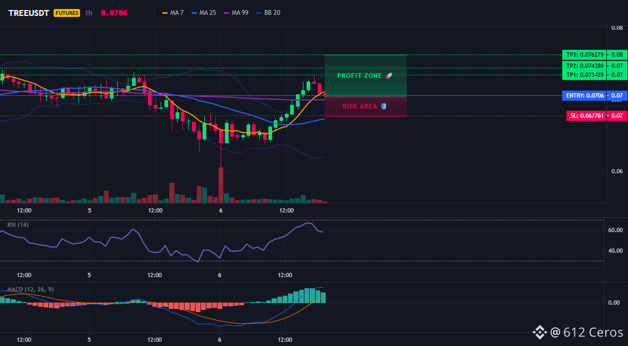Image resolution: width=628 pixels, height=346 pixels.
Task: Click the TP1: 0.073439 price label
Action: [x=585, y=75]
